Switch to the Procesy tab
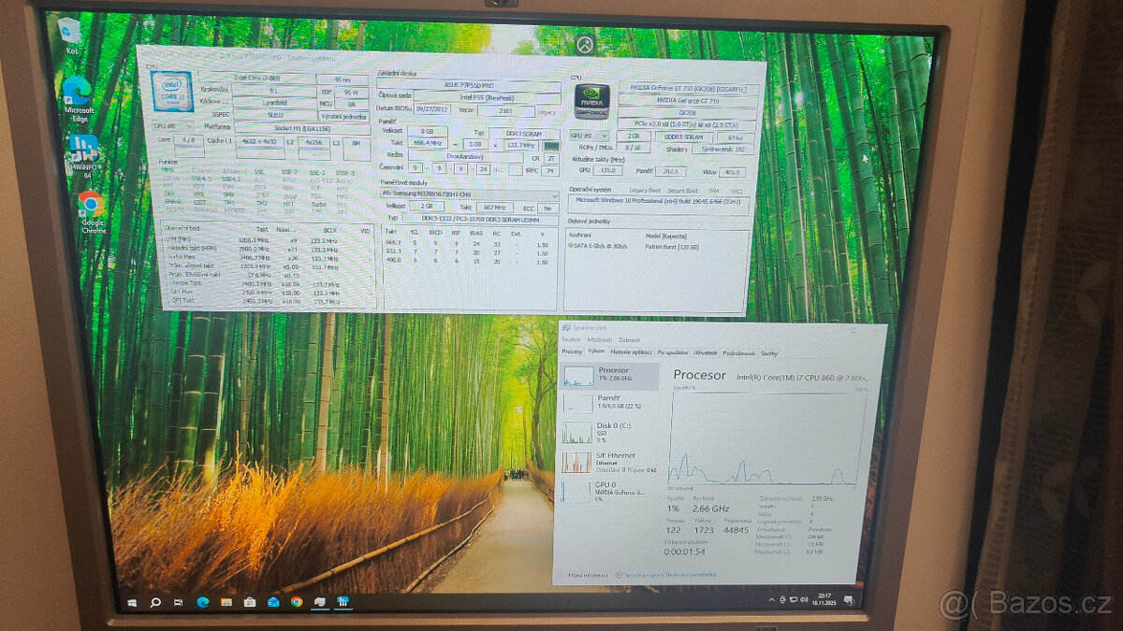The image size is (1123, 631). point(570,353)
